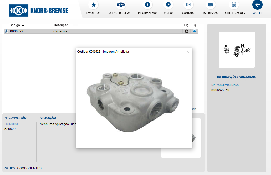The height and width of the screenshot is (175, 271).
Task: Click the Descrição column header
Action: click(61, 25)
